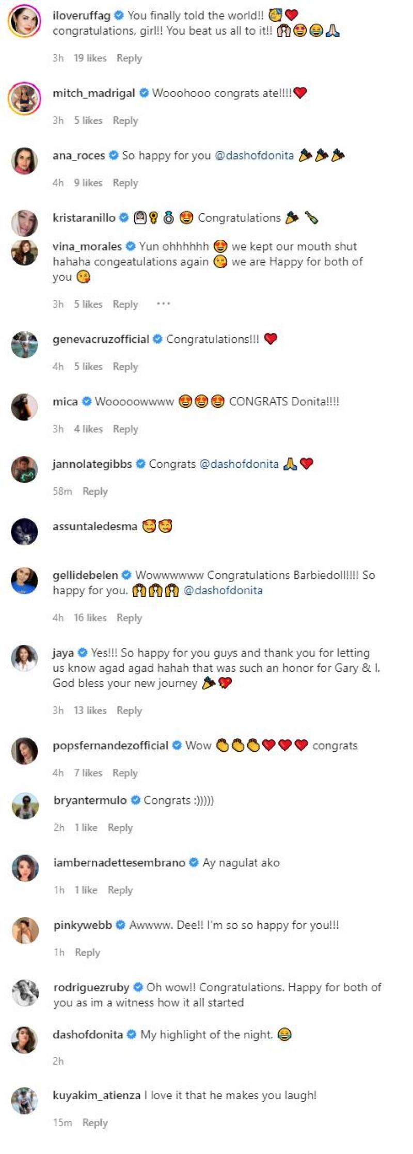View 19 likes on iloveruffag's comment
This screenshot has height=1154, width=413.
tap(90, 58)
